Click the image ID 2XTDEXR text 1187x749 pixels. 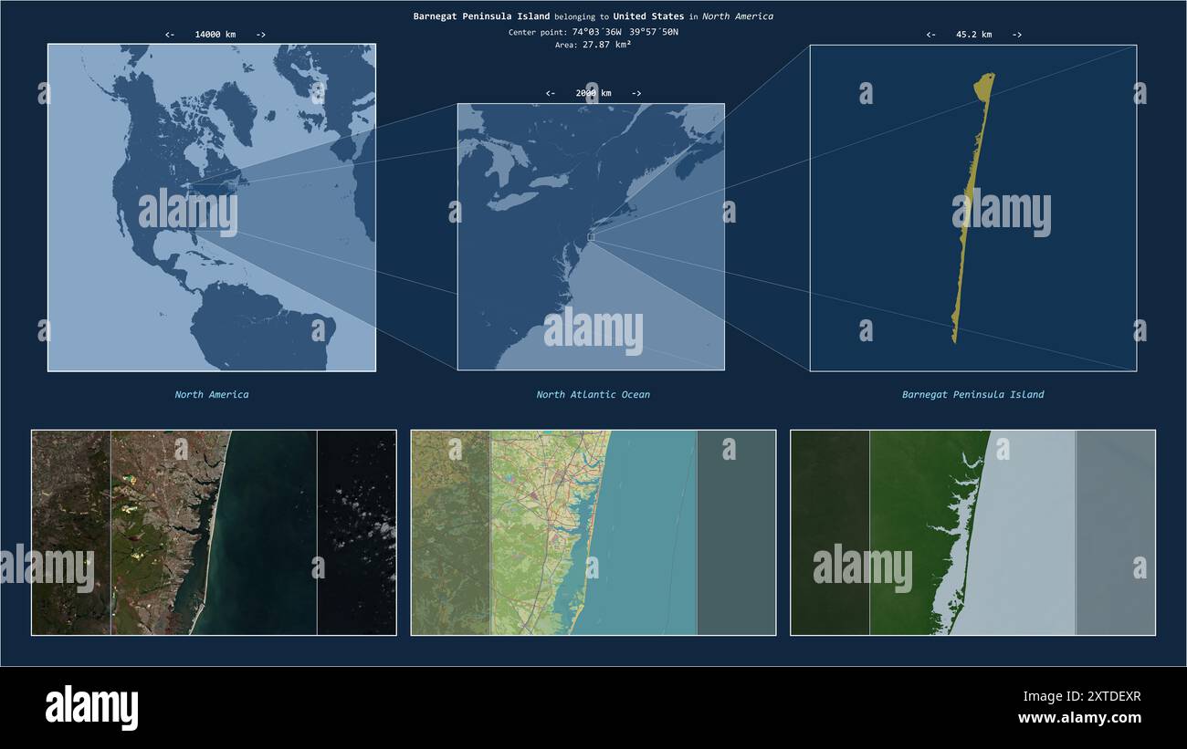pos(1105,696)
